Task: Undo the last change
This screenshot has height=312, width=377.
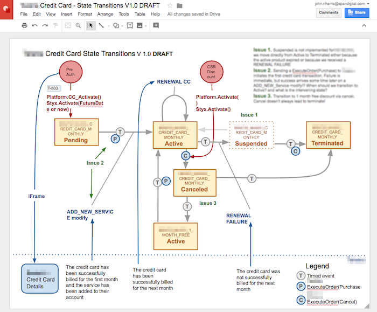Action: click(34, 25)
